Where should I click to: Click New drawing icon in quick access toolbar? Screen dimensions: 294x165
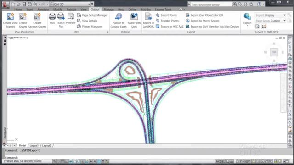pyautogui.click(x=13, y=4)
